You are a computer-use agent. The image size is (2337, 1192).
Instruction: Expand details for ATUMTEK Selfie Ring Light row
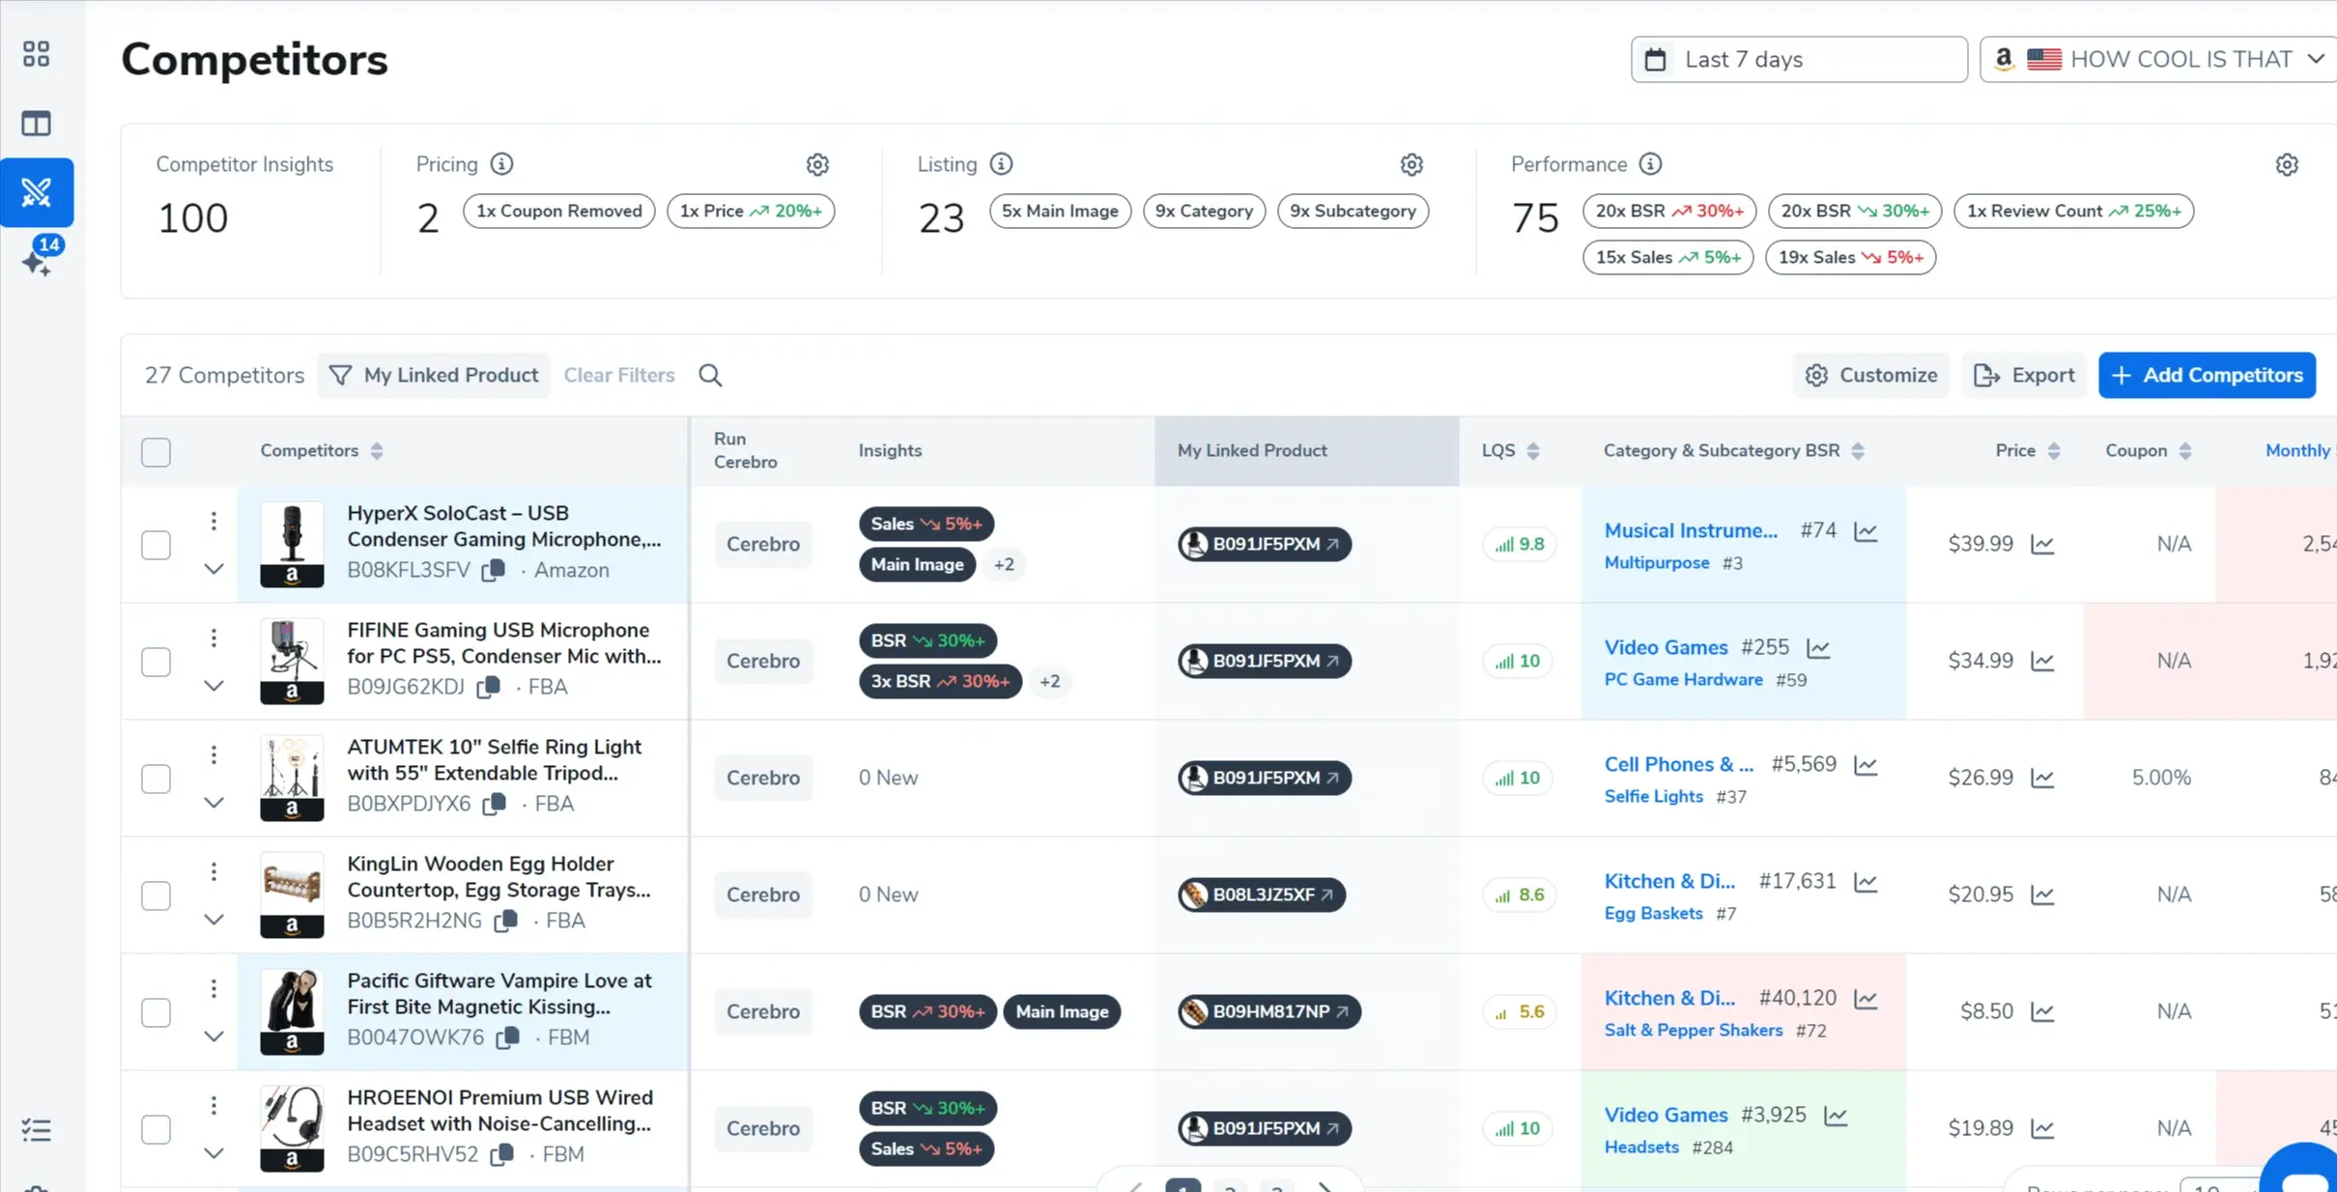pos(214,803)
